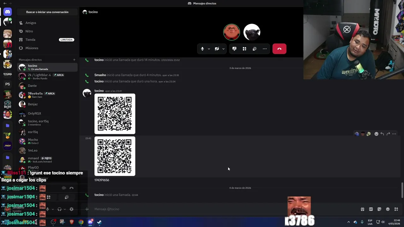The width and height of the screenshot is (404, 227).
Task: Send a gift with gift icon
Action: point(362,209)
